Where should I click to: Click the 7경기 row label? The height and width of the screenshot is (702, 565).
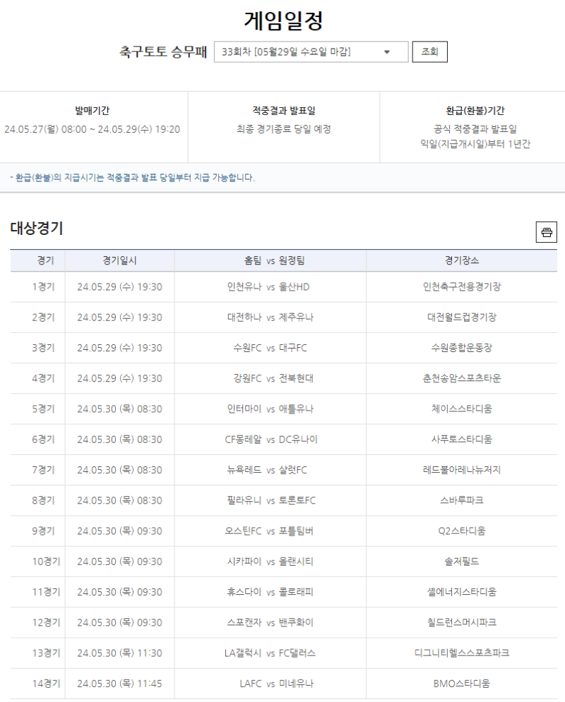point(44,470)
